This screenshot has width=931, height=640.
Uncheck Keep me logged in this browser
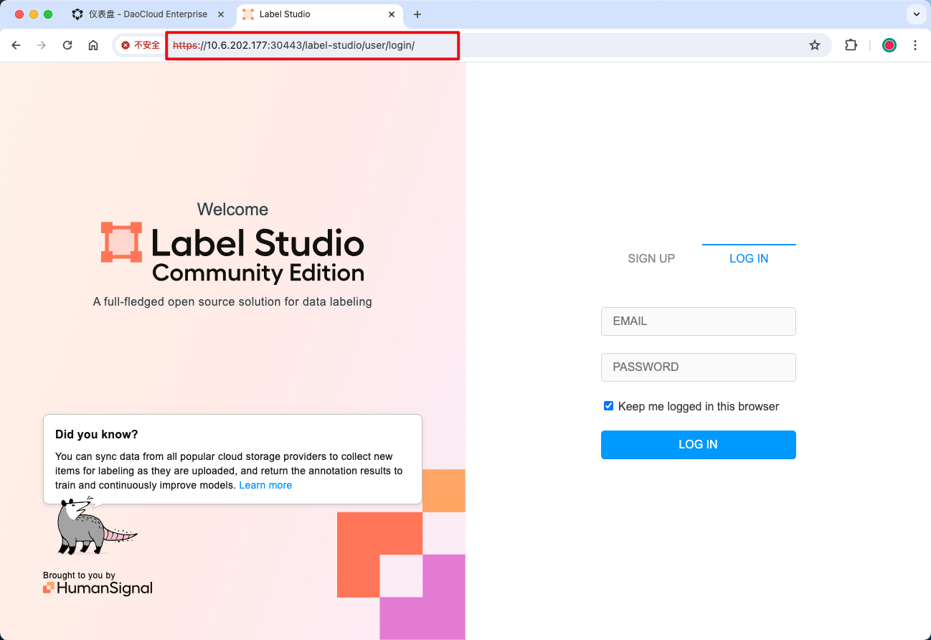click(x=608, y=405)
